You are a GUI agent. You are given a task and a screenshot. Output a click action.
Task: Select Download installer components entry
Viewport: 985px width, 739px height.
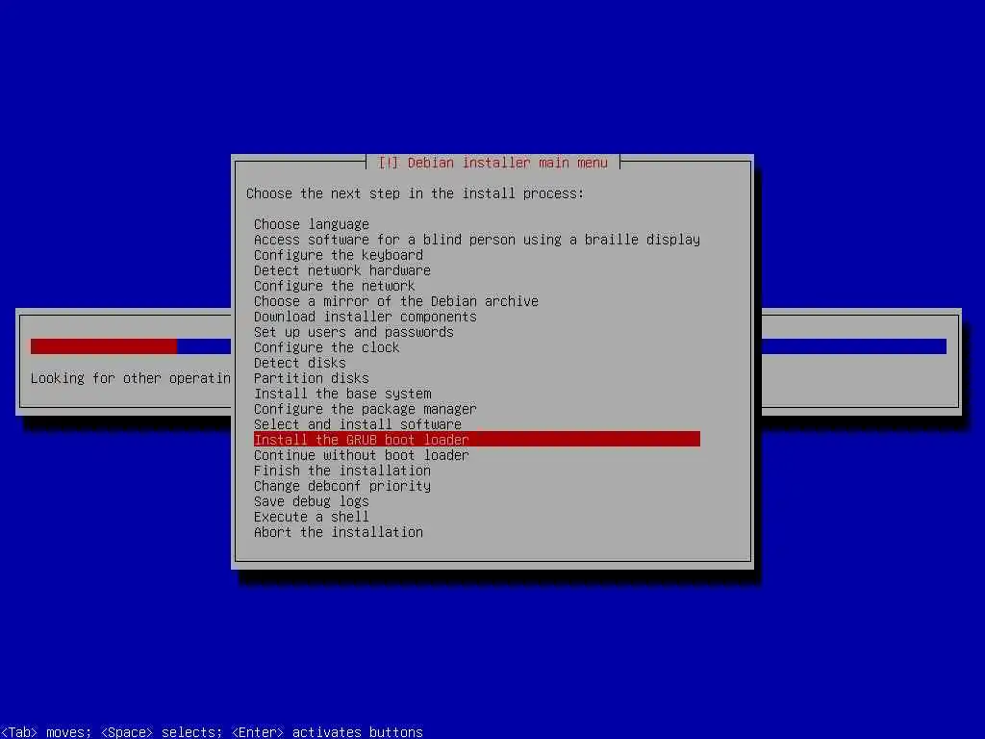pyautogui.click(x=366, y=317)
